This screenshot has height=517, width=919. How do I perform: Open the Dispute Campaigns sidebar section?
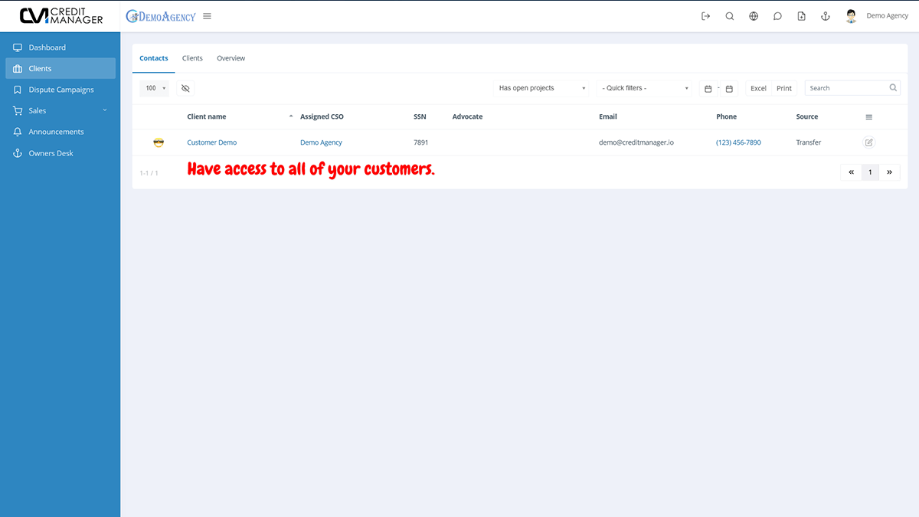pyautogui.click(x=60, y=89)
